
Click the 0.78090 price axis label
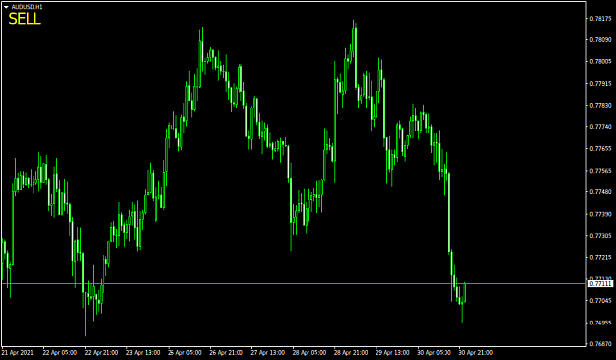(x=600, y=40)
